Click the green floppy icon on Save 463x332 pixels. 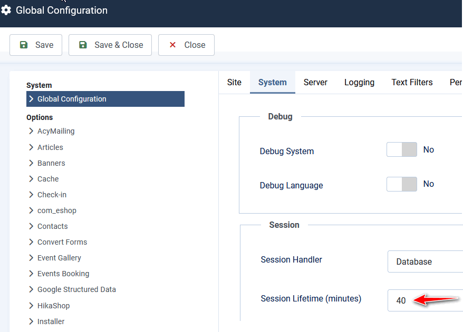(24, 45)
